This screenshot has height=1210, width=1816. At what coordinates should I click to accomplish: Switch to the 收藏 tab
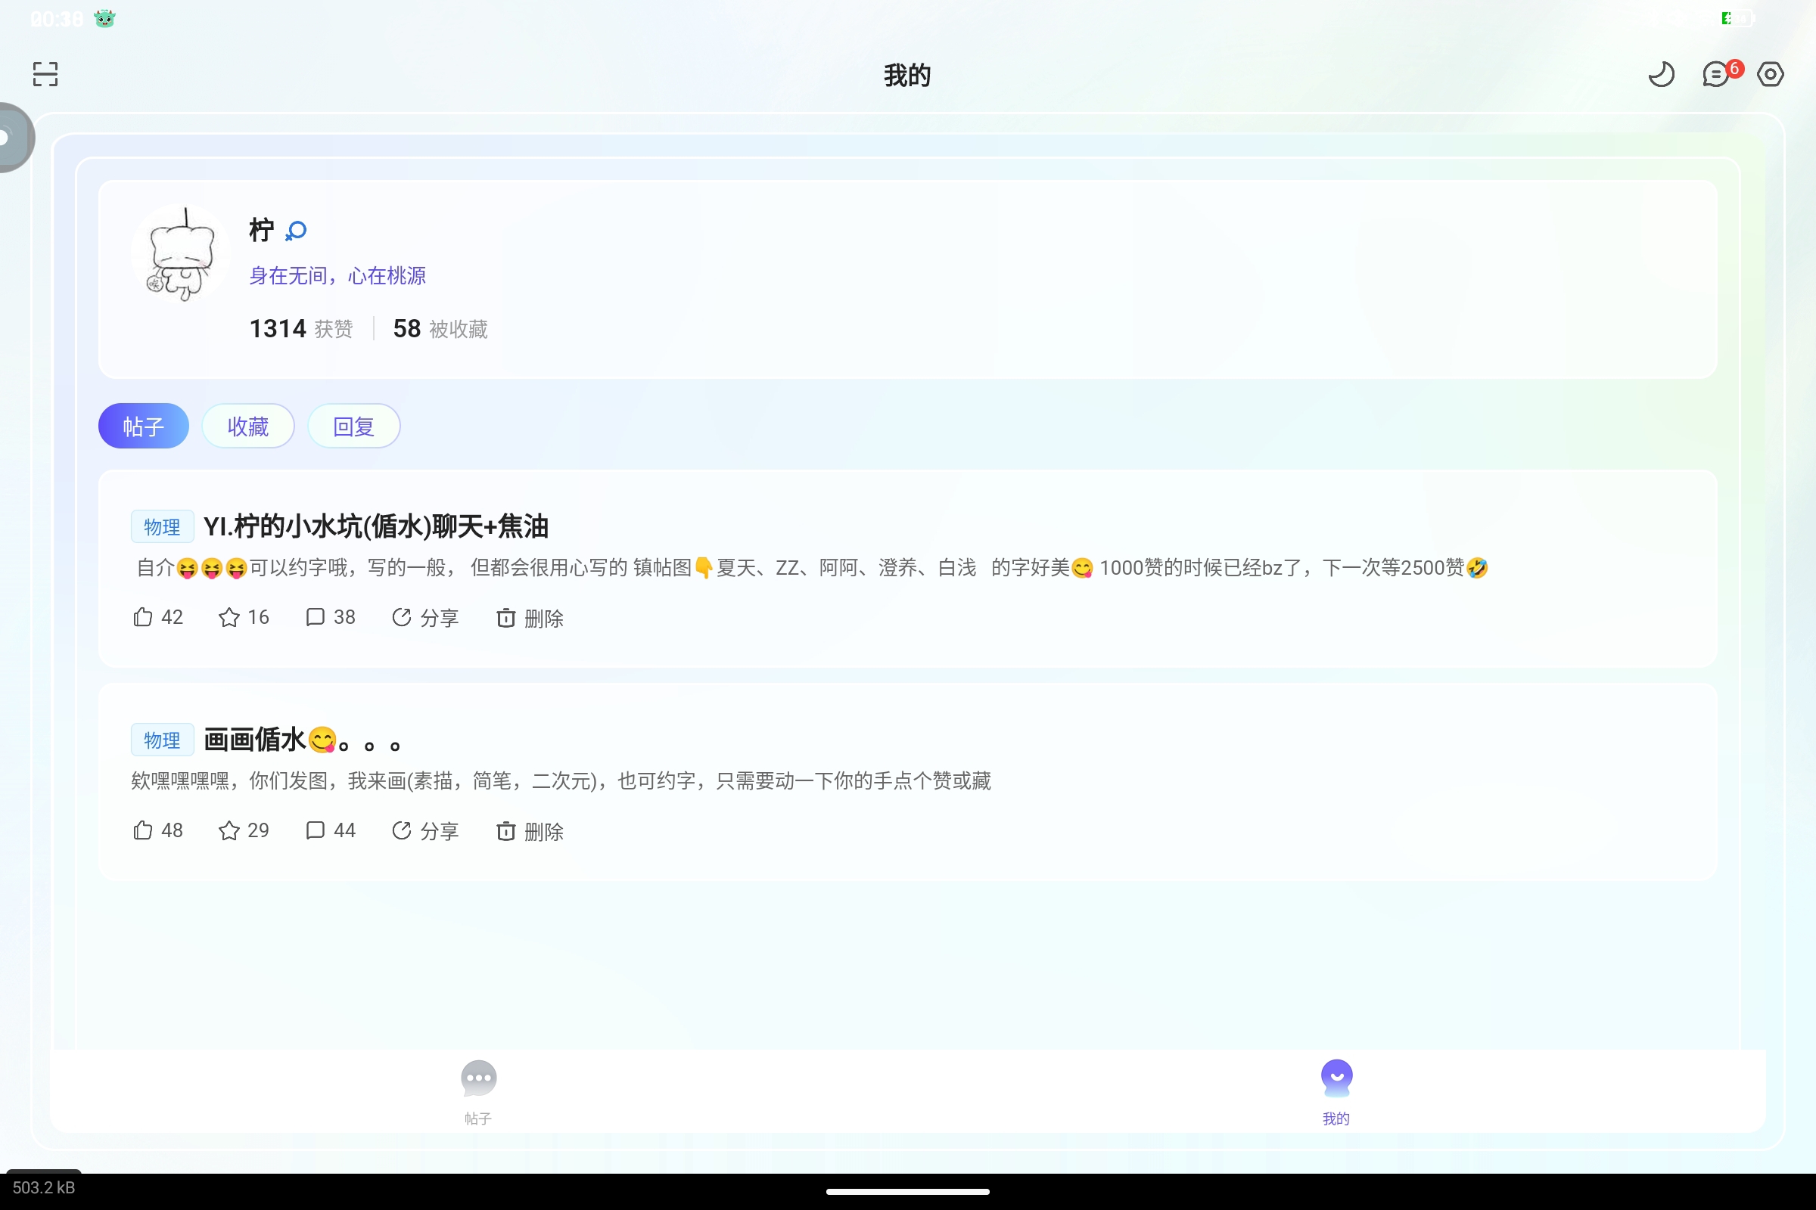click(x=248, y=425)
